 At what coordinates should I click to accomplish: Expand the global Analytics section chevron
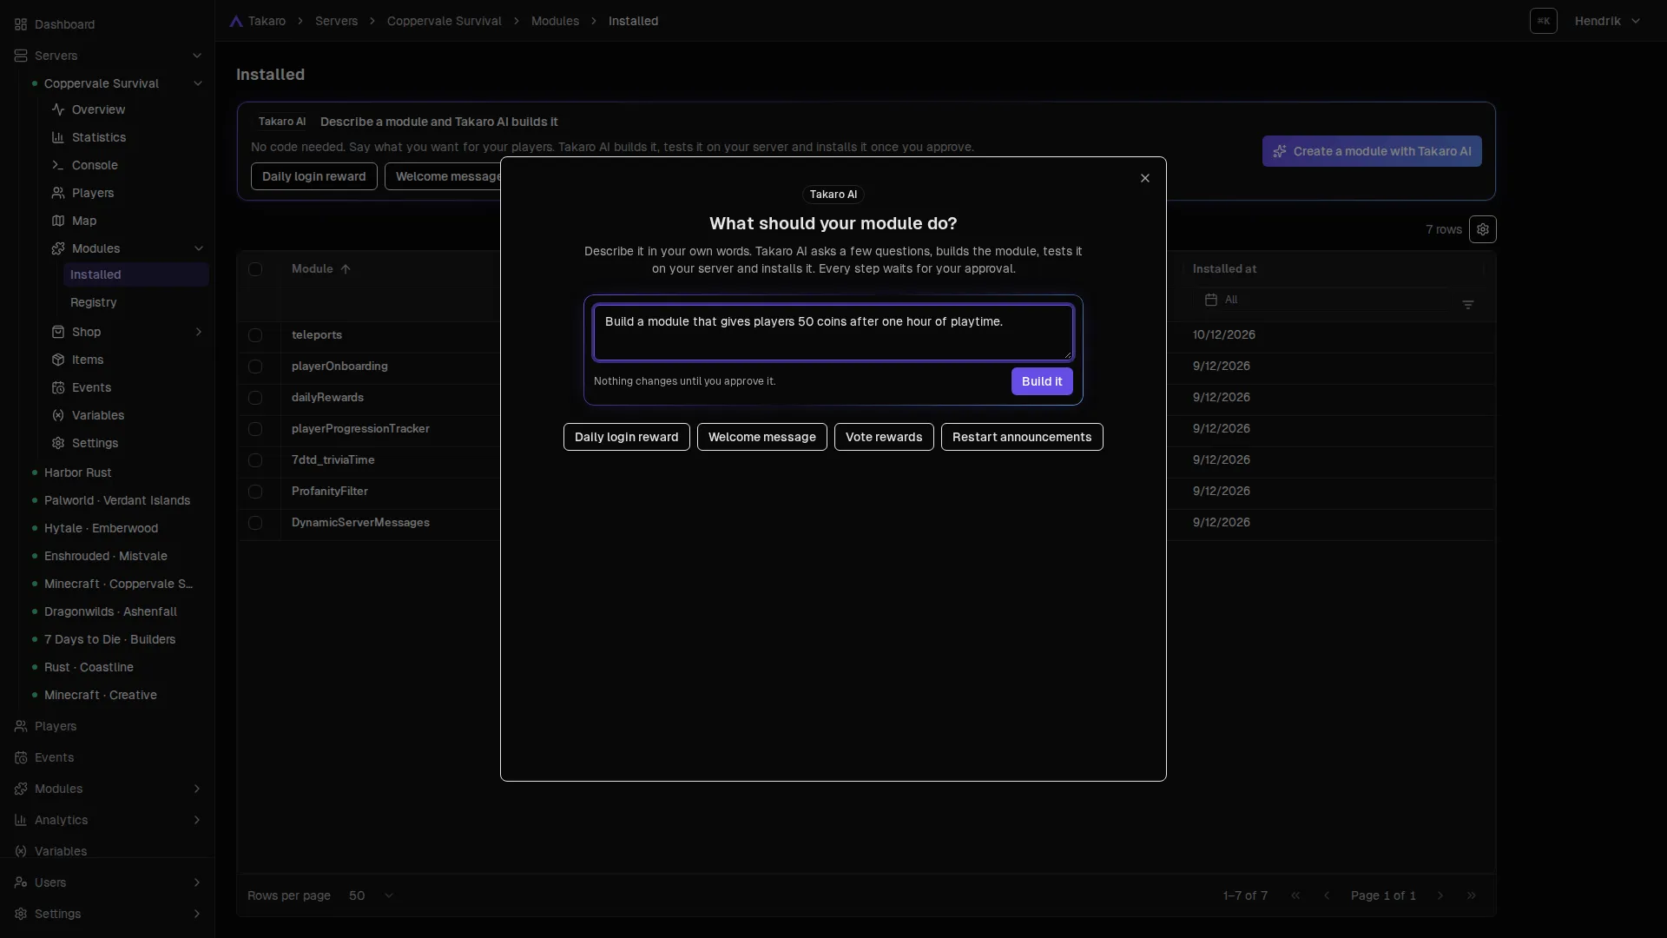pos(197,820)
